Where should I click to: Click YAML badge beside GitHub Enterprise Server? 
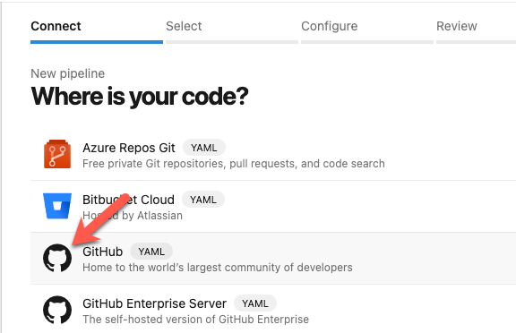(x=255, y=303)
